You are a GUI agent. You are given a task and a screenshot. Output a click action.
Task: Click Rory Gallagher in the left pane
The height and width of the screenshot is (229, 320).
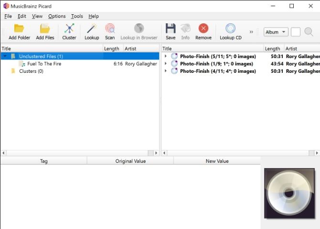141,64
